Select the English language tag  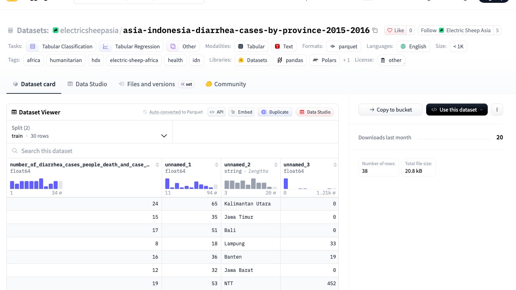413,46
